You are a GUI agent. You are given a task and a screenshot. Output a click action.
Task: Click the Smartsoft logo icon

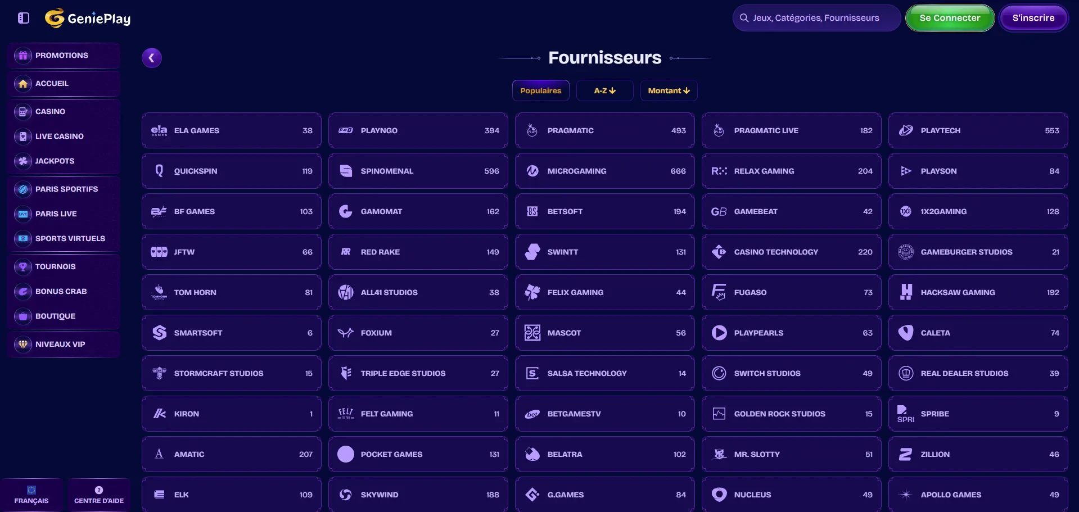tap(159, 333)
